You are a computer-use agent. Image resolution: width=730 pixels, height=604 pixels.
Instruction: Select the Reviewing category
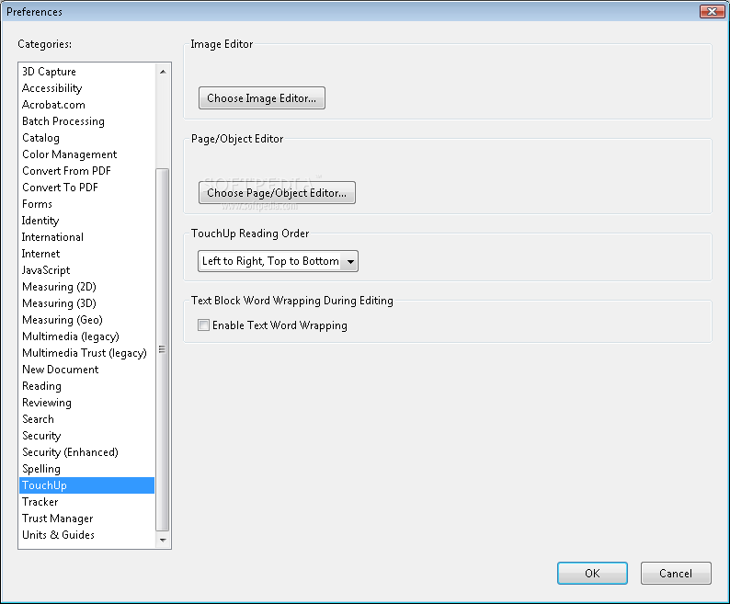tap(86, 403)
